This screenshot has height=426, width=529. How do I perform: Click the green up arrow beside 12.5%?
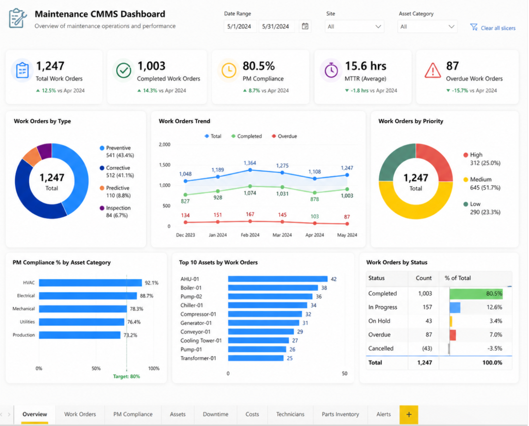click(38, 90)
